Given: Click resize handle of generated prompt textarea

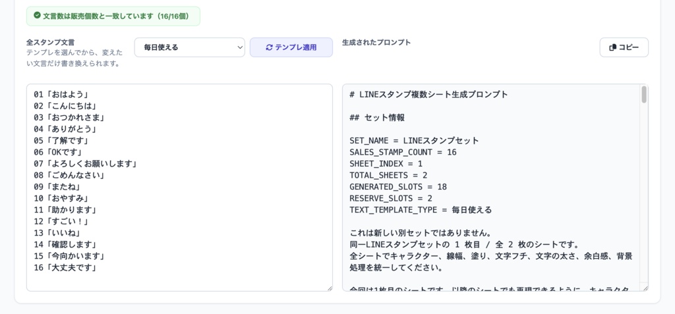Looking at the screenshot, I should tap(645, 288).
